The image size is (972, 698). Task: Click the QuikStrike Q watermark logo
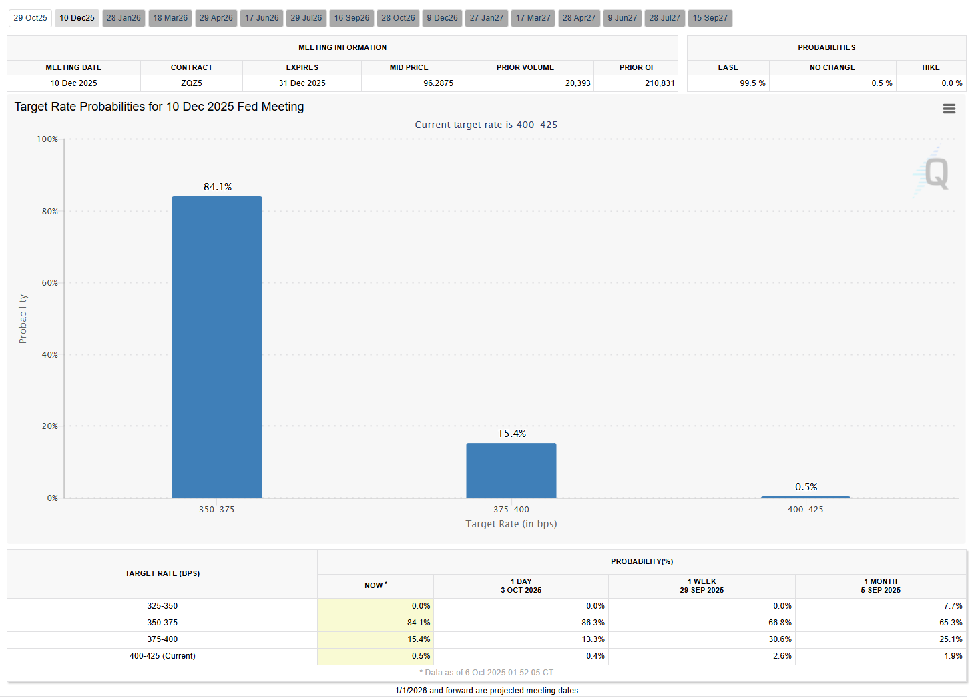click(x=933, y=171)
